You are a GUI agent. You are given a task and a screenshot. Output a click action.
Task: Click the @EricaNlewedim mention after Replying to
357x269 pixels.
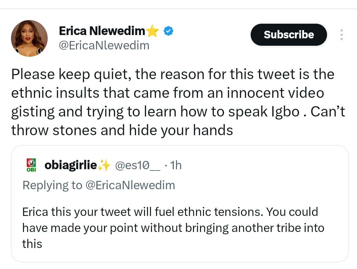(x=130, y=185)
